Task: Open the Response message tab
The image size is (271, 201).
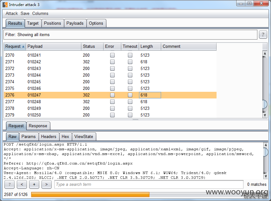Action: (38, 126)
